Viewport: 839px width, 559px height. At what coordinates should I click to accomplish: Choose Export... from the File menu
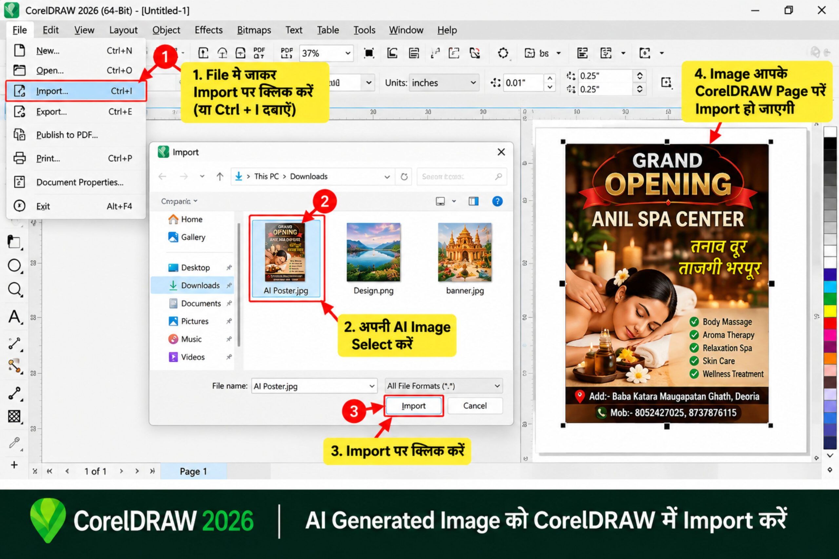point(76,112)
